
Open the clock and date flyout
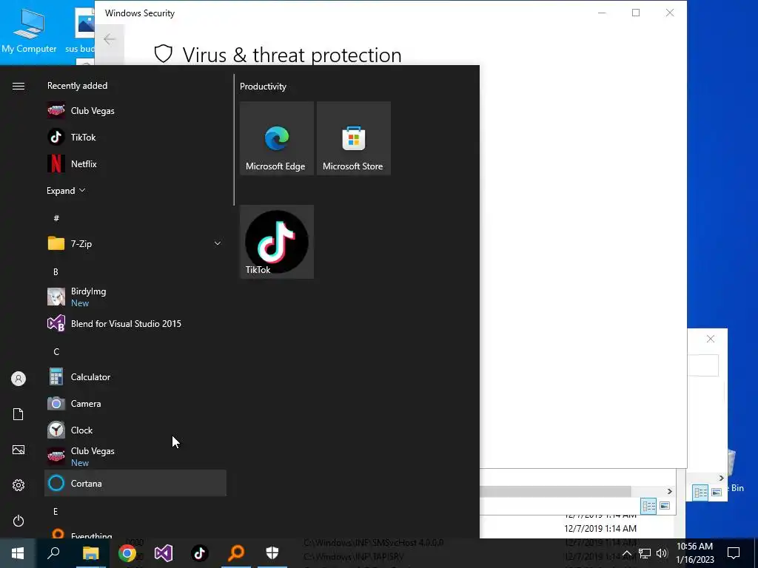tap(694, 553)
